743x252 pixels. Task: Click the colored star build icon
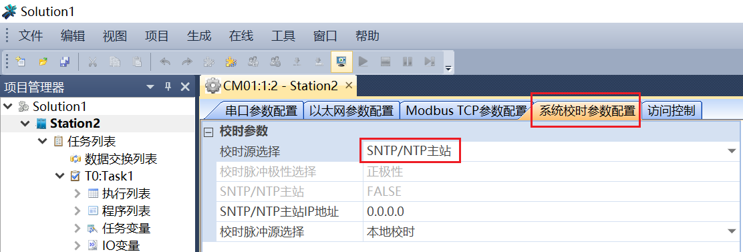click(x=231, y=61)
